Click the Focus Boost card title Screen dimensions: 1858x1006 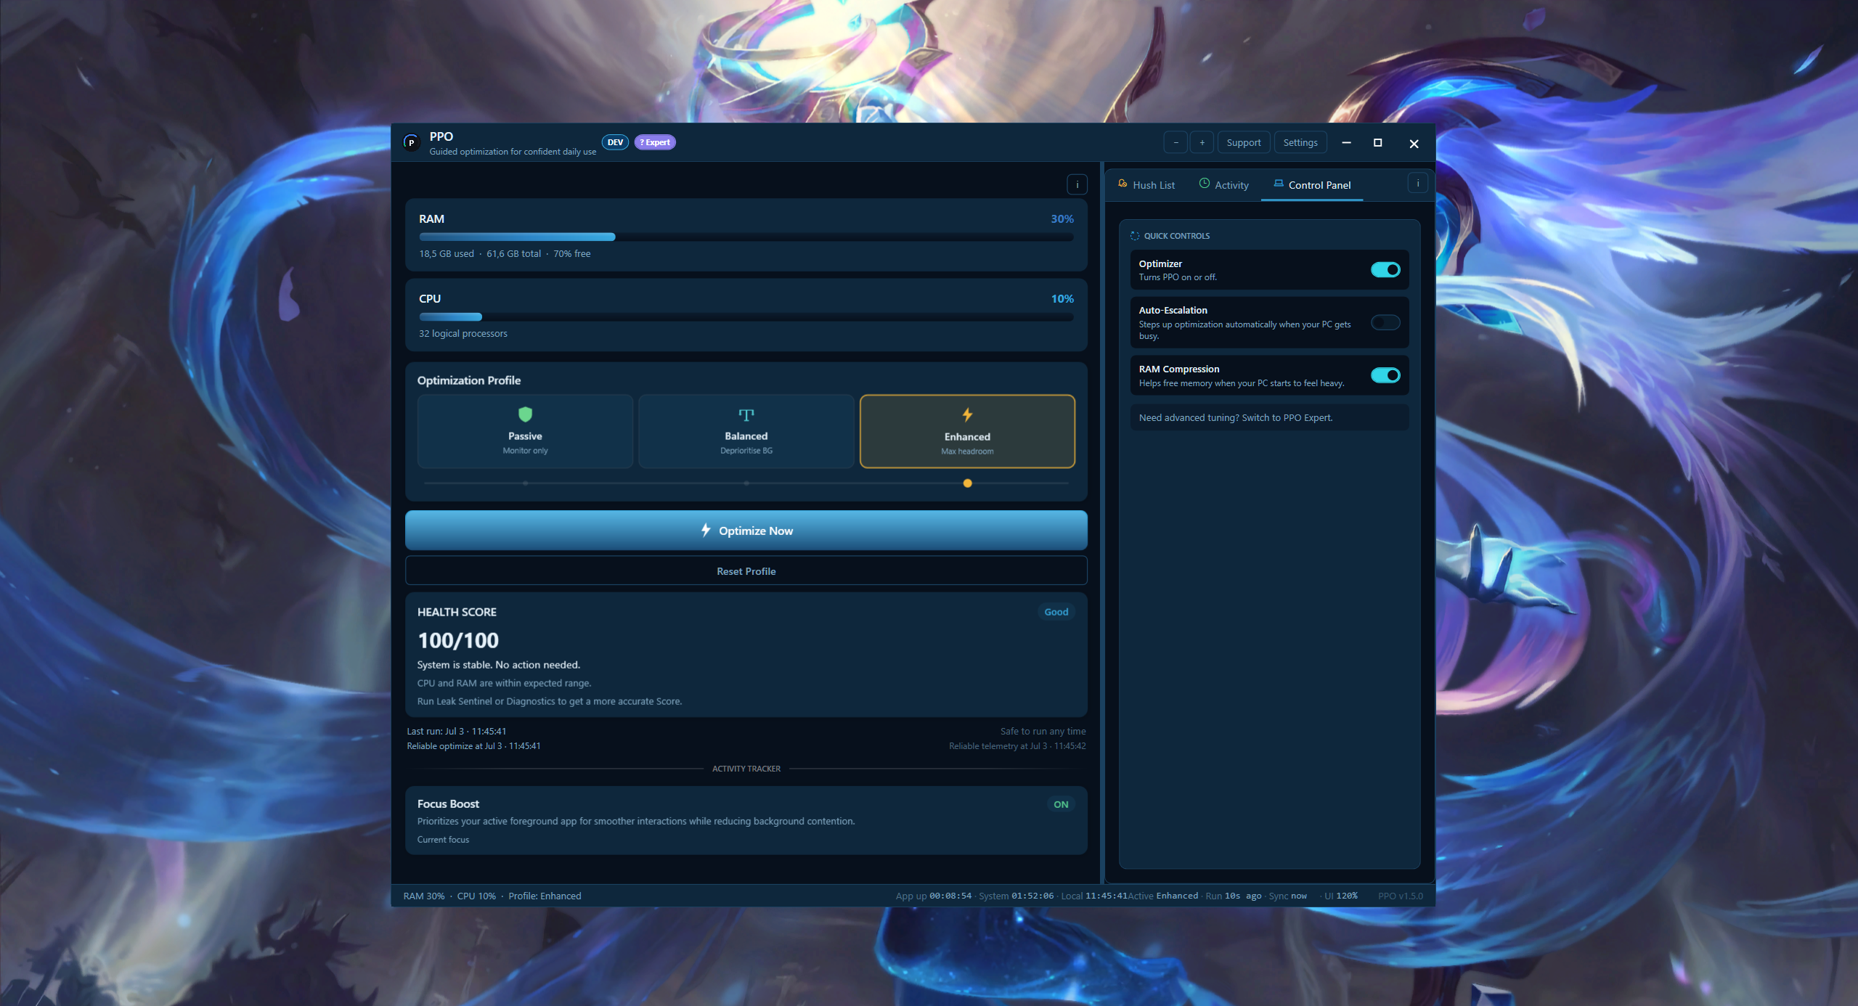448,804
